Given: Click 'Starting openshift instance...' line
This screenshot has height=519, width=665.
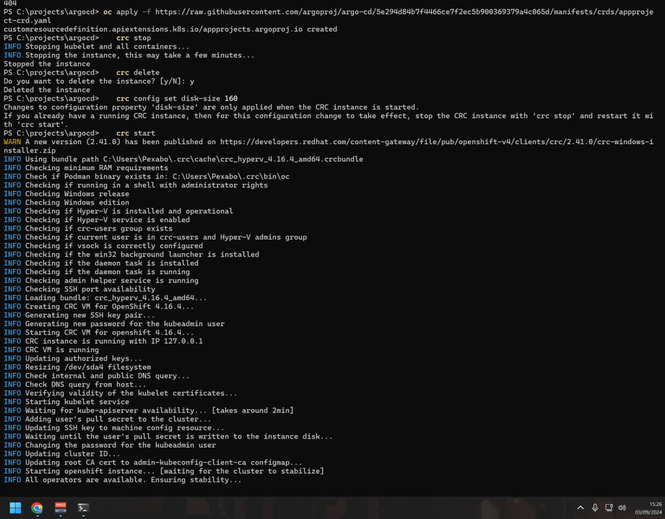Looking at the screenshot, I should pyautogui.click(x=164, y=471).
